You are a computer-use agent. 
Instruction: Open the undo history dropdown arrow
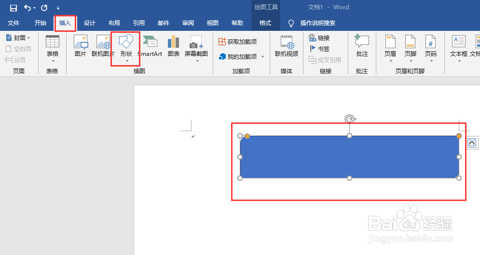[34, 8]
